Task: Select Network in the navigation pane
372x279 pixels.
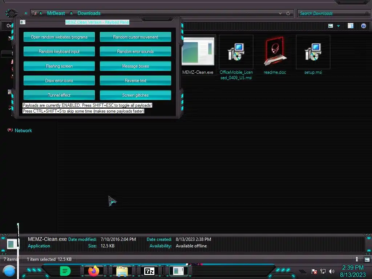Action: (x=23, y=130)
